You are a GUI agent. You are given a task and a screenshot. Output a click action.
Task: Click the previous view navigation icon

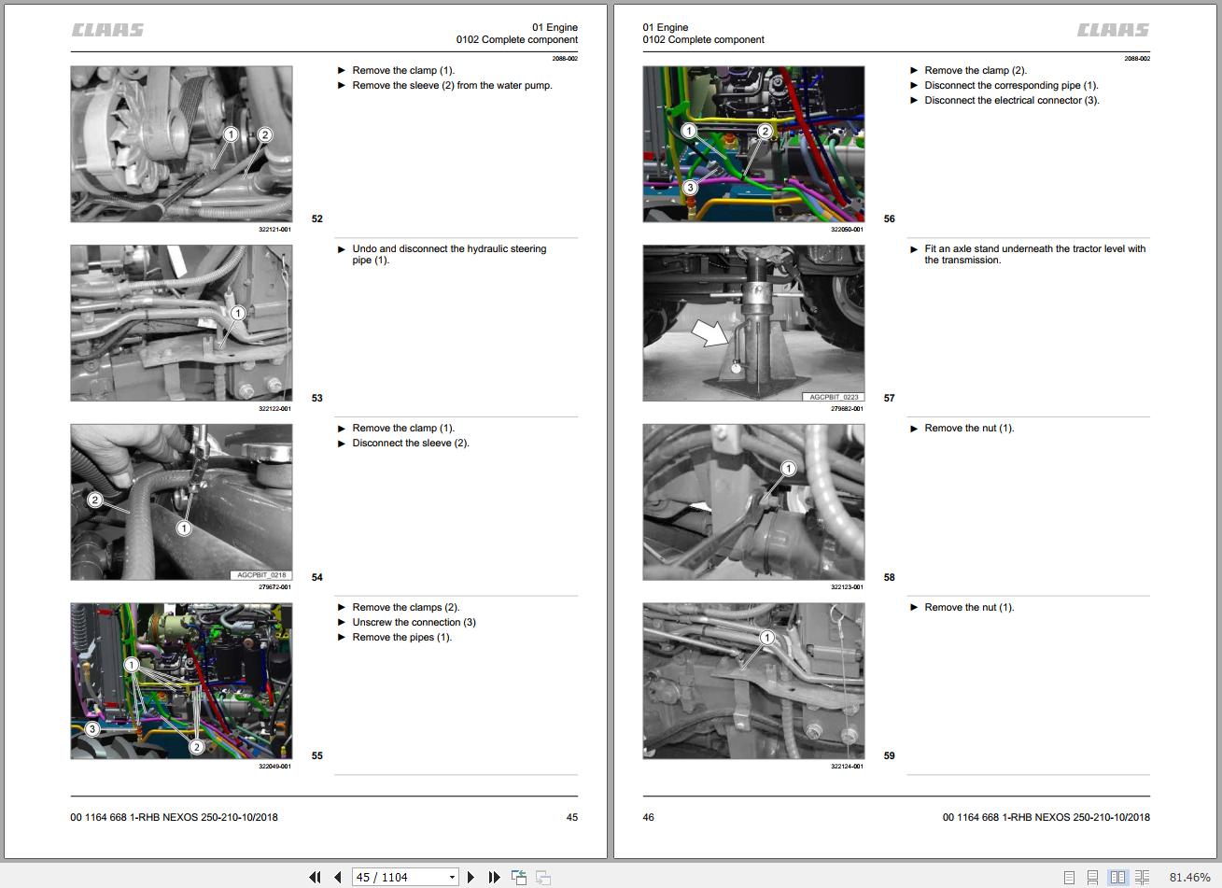pyautogui.click(x=519, y=877)
